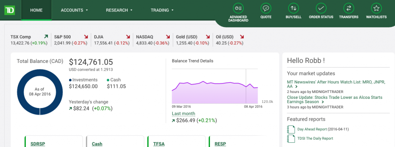Click the Oil (USD) red down arrow

click(x=242, y=37)
